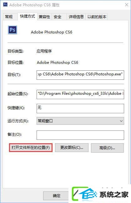Screen dimensions: 131x203
Task: Expand the 运行方式 dropdown list
Action: tap(80, 121)
